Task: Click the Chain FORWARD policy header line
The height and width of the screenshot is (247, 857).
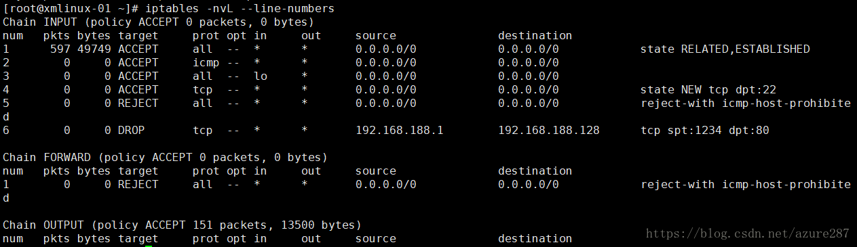Action: pos(165,158)
